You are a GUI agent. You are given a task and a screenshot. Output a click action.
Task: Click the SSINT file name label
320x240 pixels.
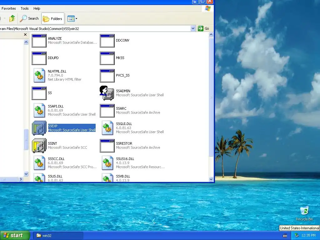click(x=52, y=143)
